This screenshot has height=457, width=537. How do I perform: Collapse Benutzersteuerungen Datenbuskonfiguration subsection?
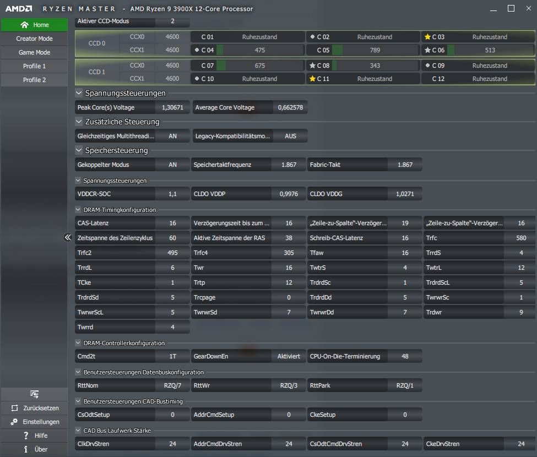(78, 372)
